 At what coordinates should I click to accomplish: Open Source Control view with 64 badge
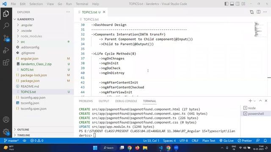[x=6, y=38]
